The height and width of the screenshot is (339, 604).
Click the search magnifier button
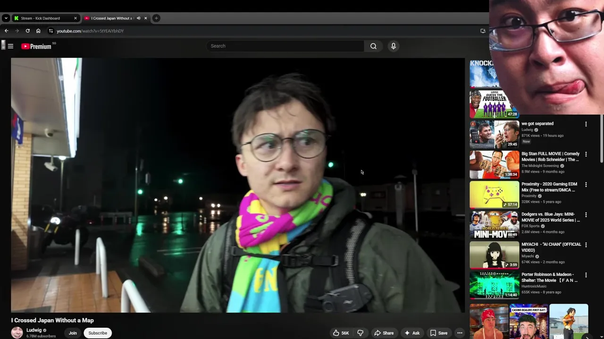pyautogui.click(x=373, y=46)
